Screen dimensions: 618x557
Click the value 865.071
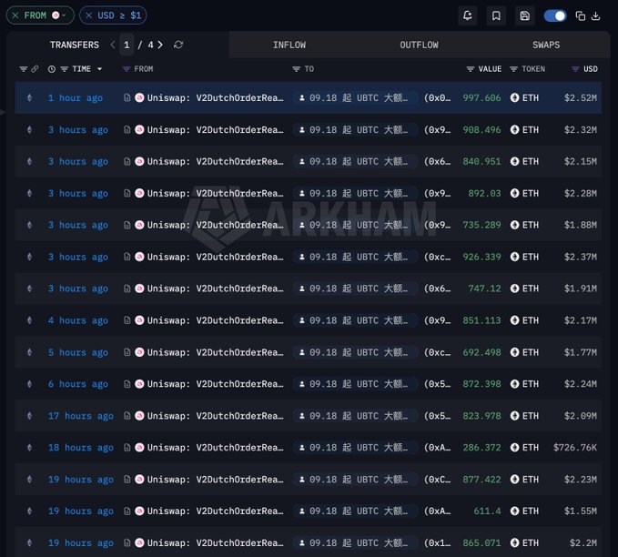481,542
